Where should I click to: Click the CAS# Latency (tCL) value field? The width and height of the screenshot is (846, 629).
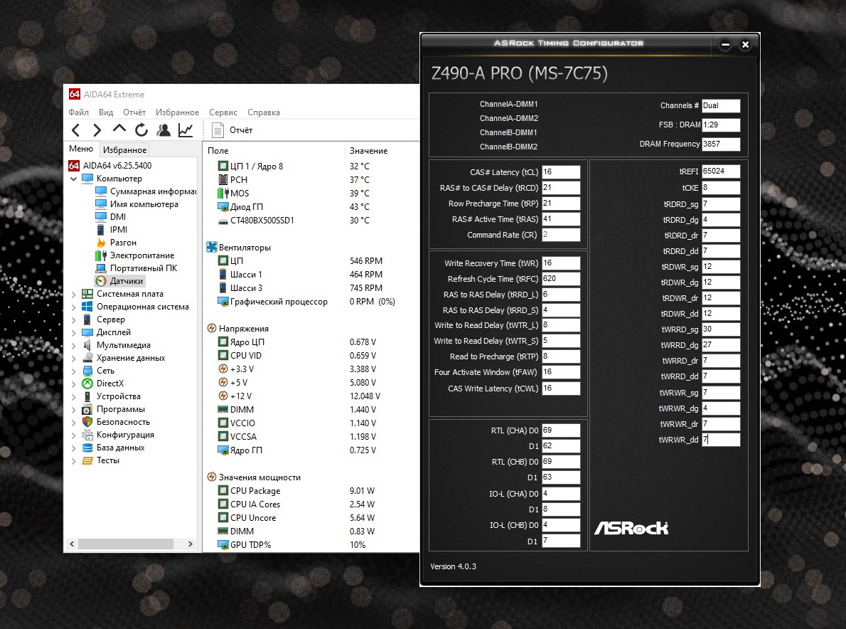point(561,172)
